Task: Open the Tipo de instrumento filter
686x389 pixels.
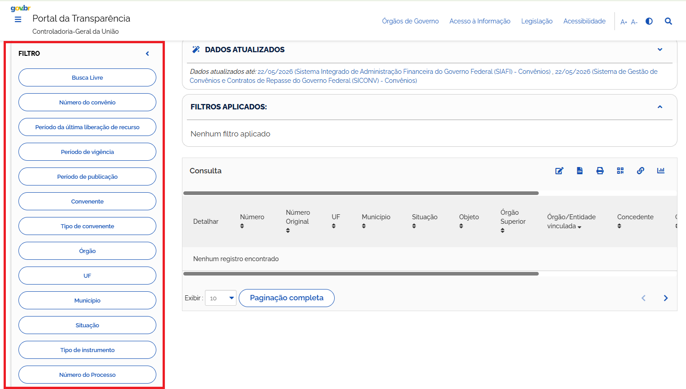Action: click(87, 350)
